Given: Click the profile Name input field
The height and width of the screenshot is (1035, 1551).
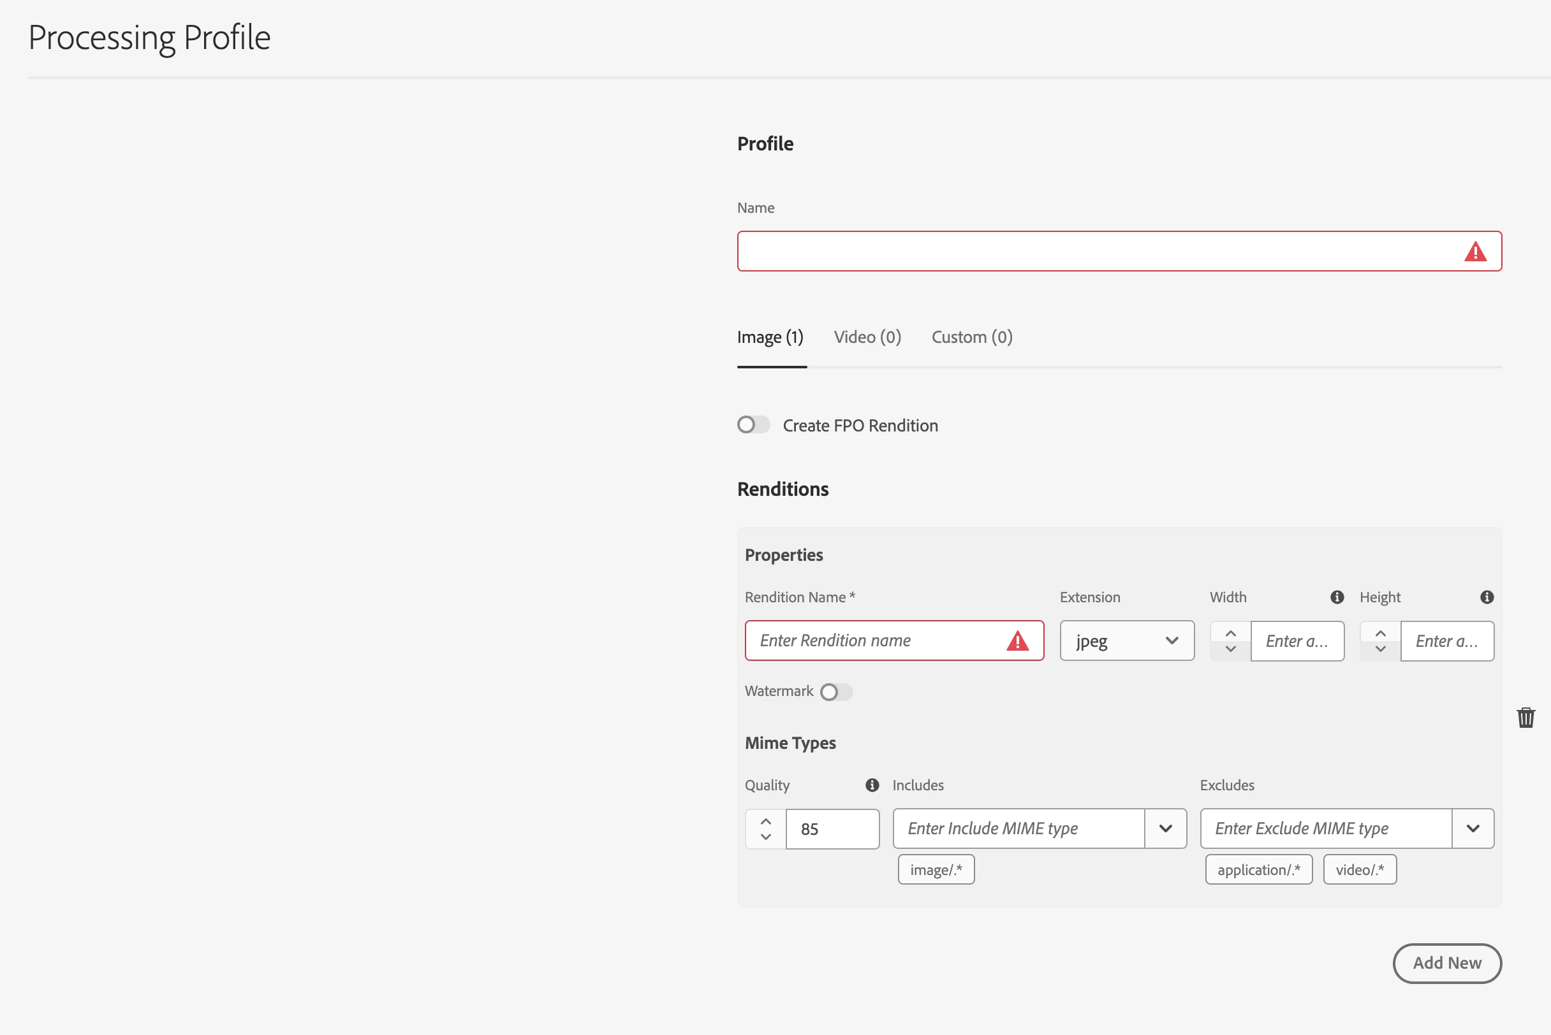Looking at the screenshot, I should 1096,252.
